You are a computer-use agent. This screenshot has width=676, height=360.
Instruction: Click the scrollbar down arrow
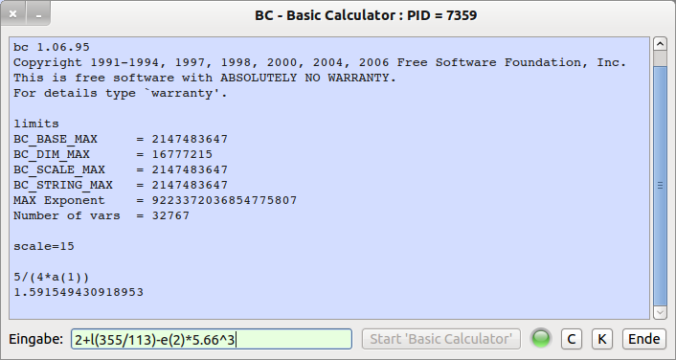(660, 312)
